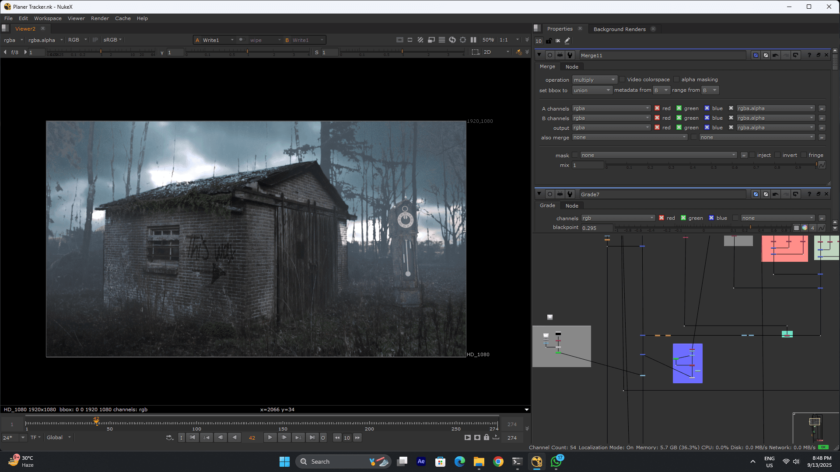Enable the alpha masking checkbox
The image size is (840, 472).
(x=676, y=80)
